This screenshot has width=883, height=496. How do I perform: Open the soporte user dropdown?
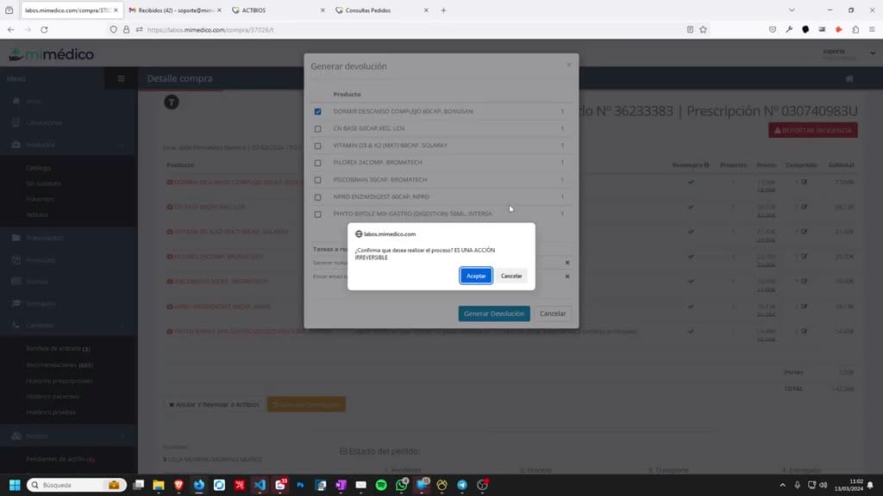849,53
